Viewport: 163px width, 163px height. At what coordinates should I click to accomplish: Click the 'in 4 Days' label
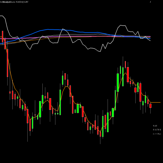tap(157, 134)
